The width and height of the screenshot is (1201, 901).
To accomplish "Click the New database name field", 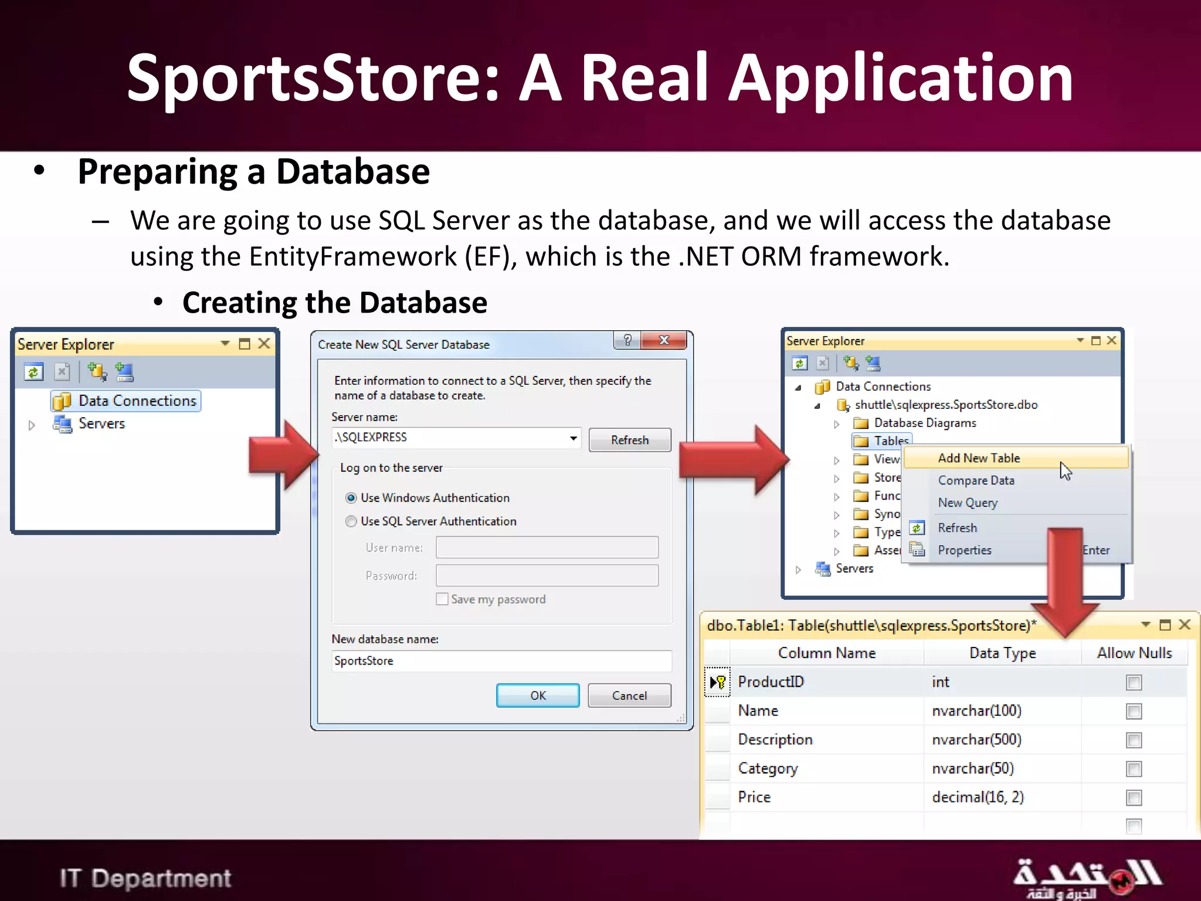I will 501,661.
